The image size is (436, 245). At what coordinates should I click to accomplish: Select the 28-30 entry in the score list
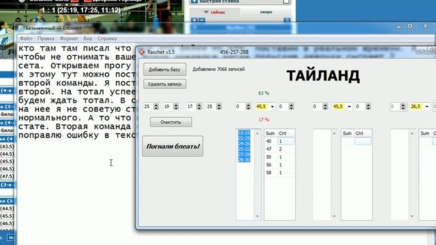244,160
